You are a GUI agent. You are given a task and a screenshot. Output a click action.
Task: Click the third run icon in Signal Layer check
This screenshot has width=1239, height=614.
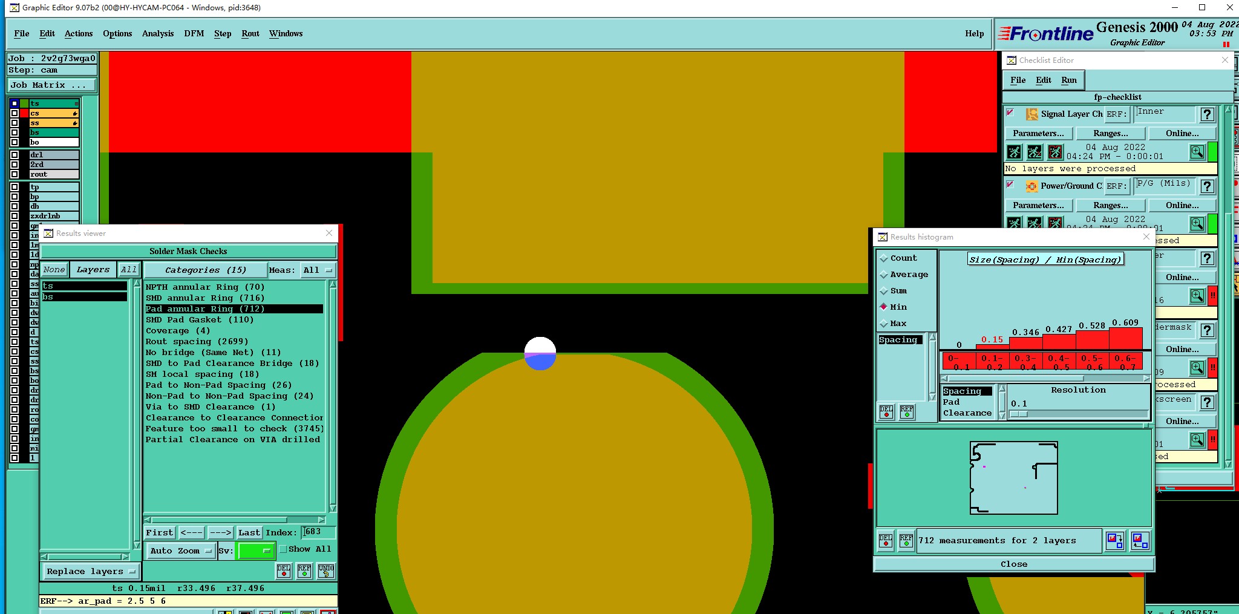tap(1056, 152)
